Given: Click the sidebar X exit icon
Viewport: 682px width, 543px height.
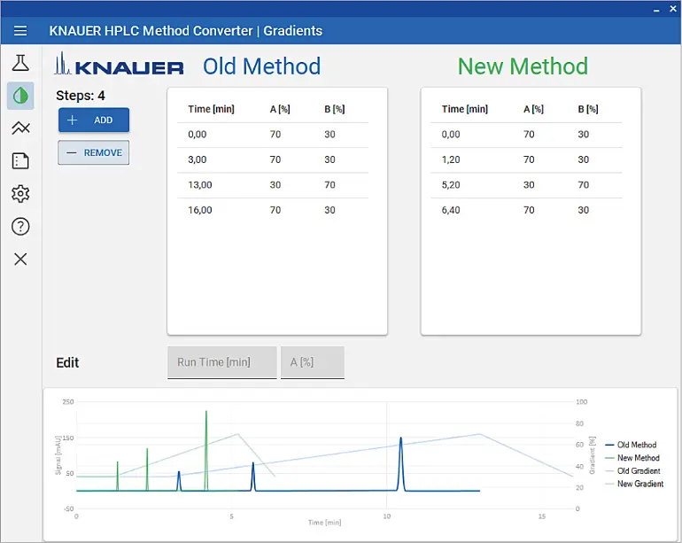Looking at the screenshot, I should click(x=20, y=259).
